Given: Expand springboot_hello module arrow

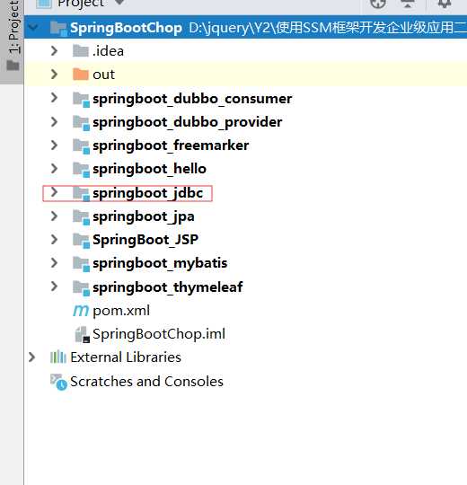Looking at the screenshot, I should tap(55, 169).
